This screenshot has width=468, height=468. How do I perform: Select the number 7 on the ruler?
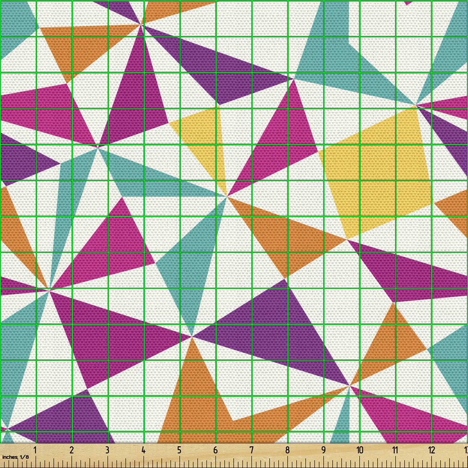251,450
